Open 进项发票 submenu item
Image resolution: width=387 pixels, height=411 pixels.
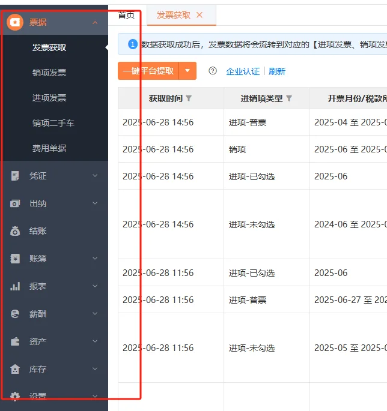click(x=49, y=98)
